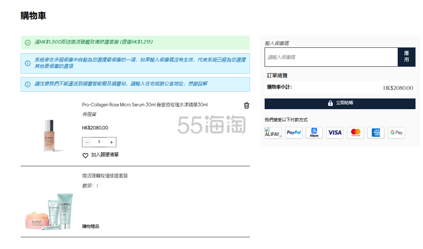
Task: Click the American Express icon
Action: tap(376, 133)
